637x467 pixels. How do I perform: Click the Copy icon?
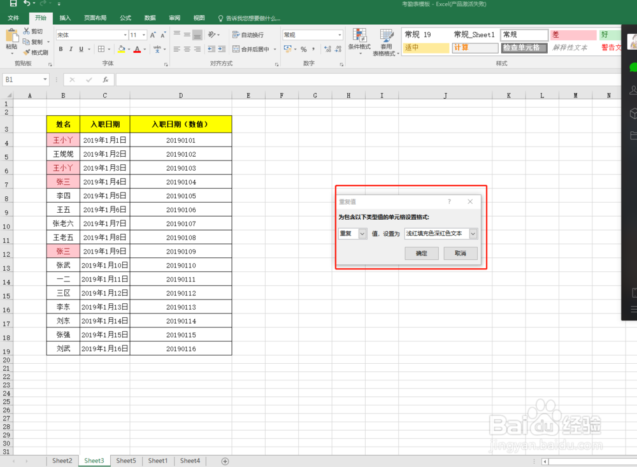[26, 42]
